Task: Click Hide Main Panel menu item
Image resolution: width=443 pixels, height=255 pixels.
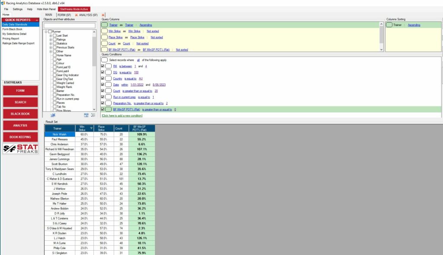Action: pyautogui.click(x=46, y=9)
